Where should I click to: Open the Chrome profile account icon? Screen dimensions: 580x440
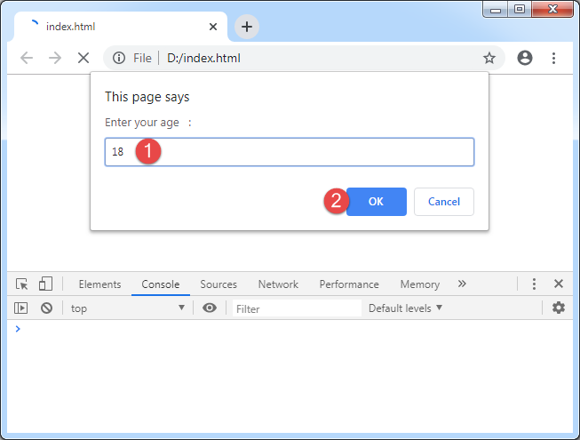(x=525, y=58)
